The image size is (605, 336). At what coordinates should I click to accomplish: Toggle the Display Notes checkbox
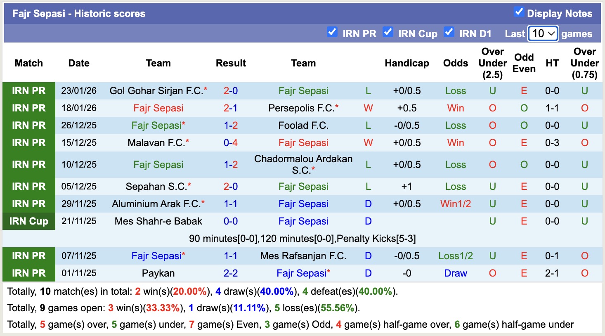(519, 12)
